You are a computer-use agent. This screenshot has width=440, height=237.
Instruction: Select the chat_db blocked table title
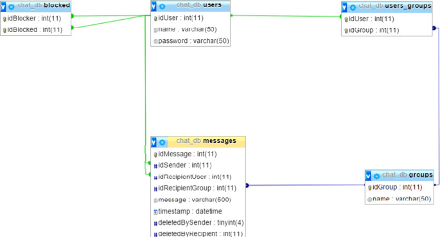click(x=44, y=5)
